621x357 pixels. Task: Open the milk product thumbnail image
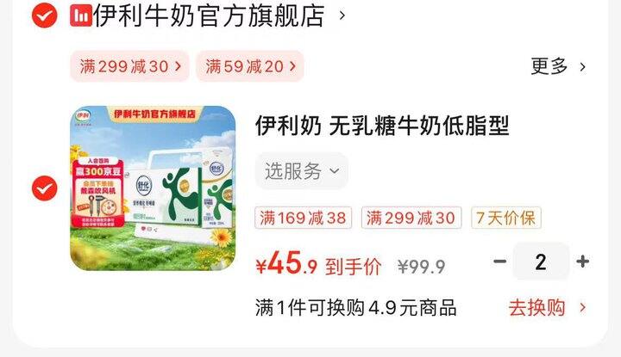tap(153, 188)
